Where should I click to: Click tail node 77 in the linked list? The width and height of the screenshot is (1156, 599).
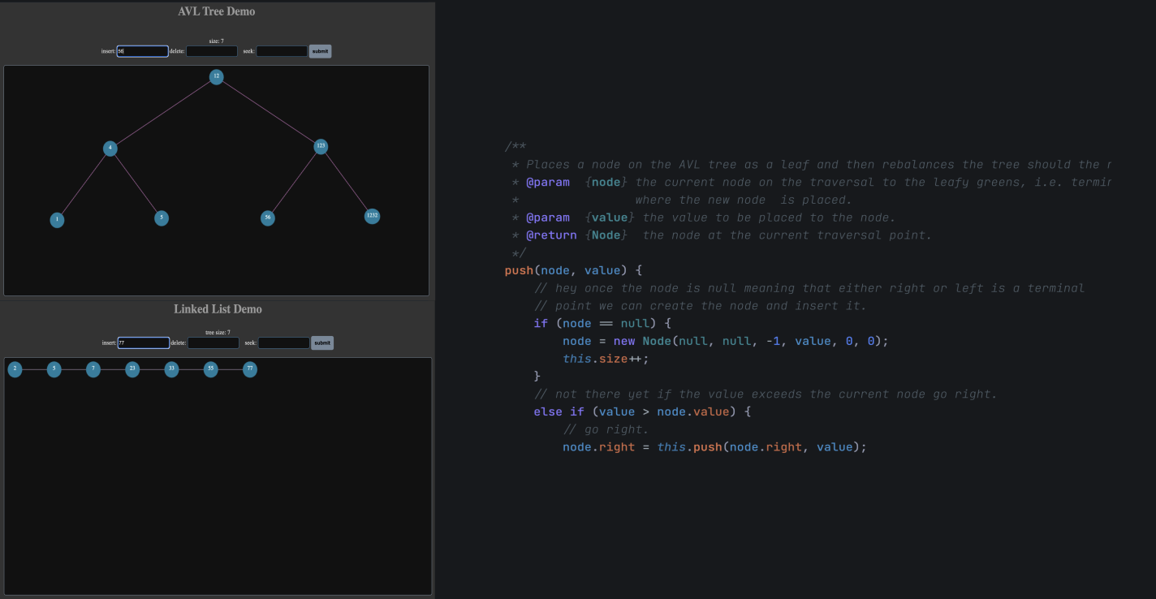click(x=249, y=369)
